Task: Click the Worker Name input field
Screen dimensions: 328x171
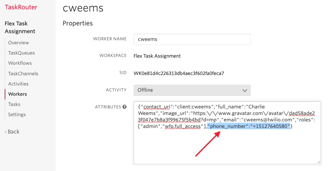Action: pos(192,39)
